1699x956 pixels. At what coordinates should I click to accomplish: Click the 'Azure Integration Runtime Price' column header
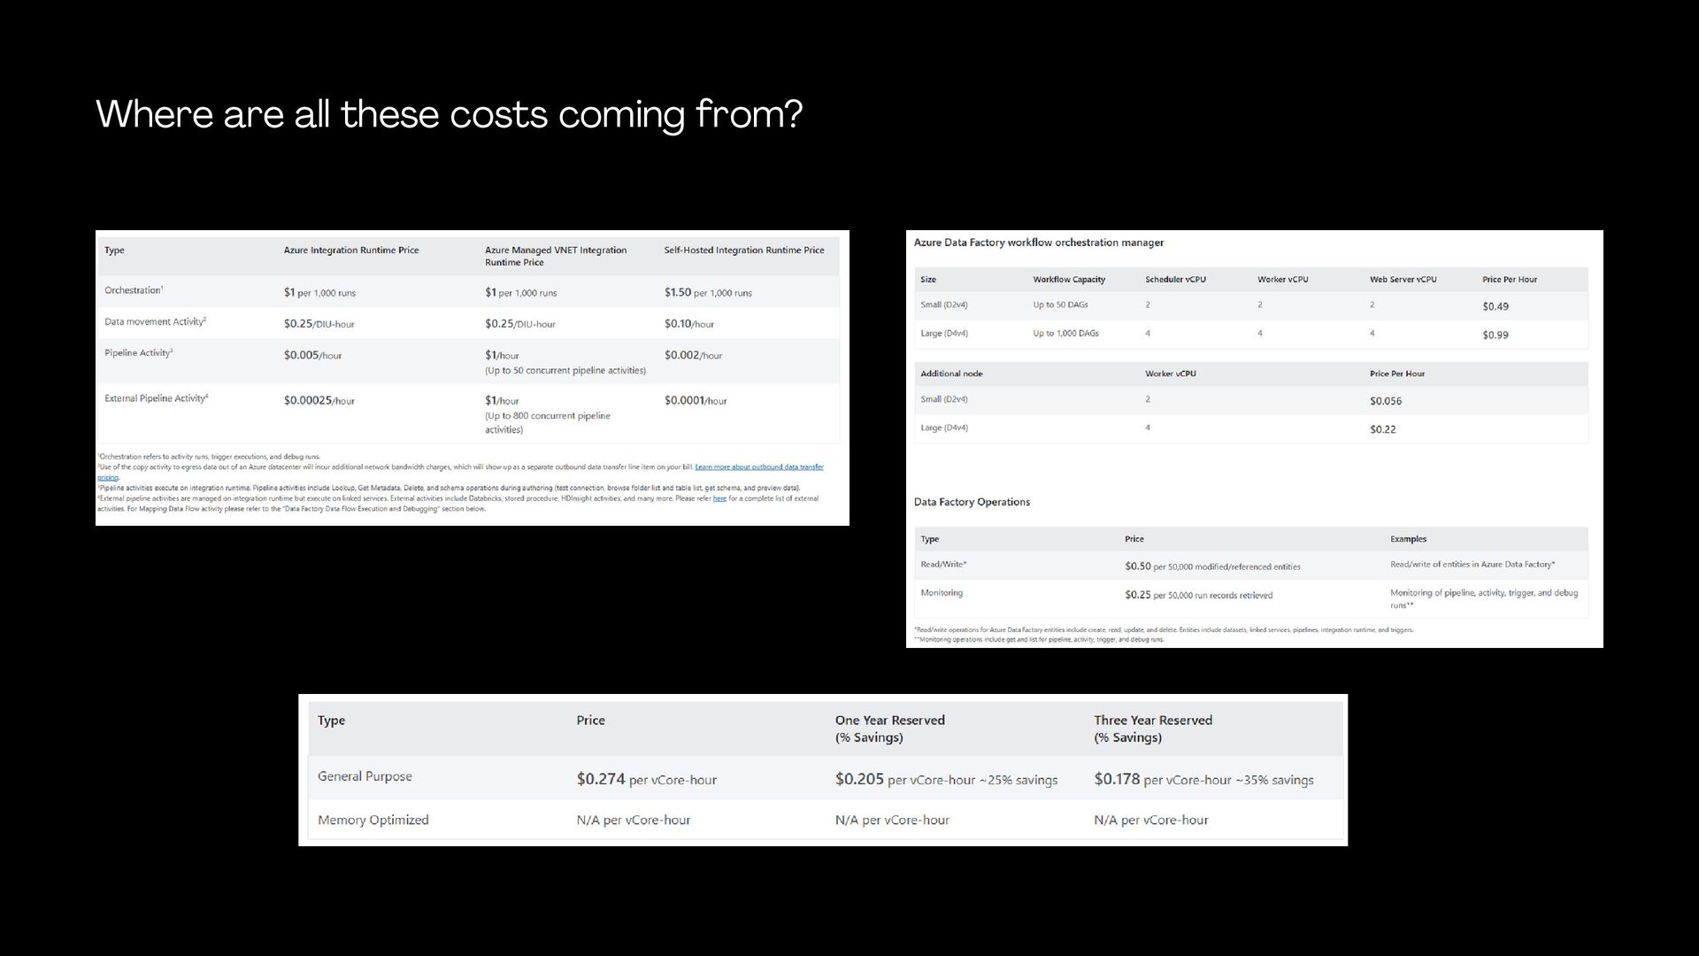[x=351, y=251]
